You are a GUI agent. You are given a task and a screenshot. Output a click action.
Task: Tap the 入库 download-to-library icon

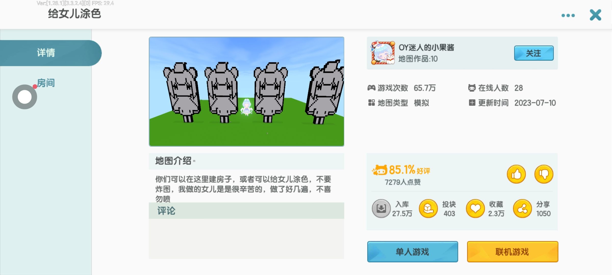point(381,209)
